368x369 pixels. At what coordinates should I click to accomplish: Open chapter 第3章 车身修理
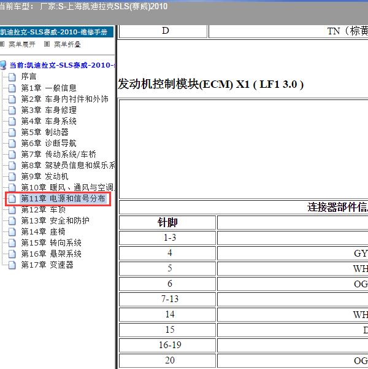(x=48, y=110)
